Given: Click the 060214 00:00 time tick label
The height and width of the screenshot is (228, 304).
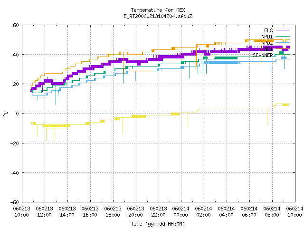Looking at the screenshot, I should pos(180,212).
